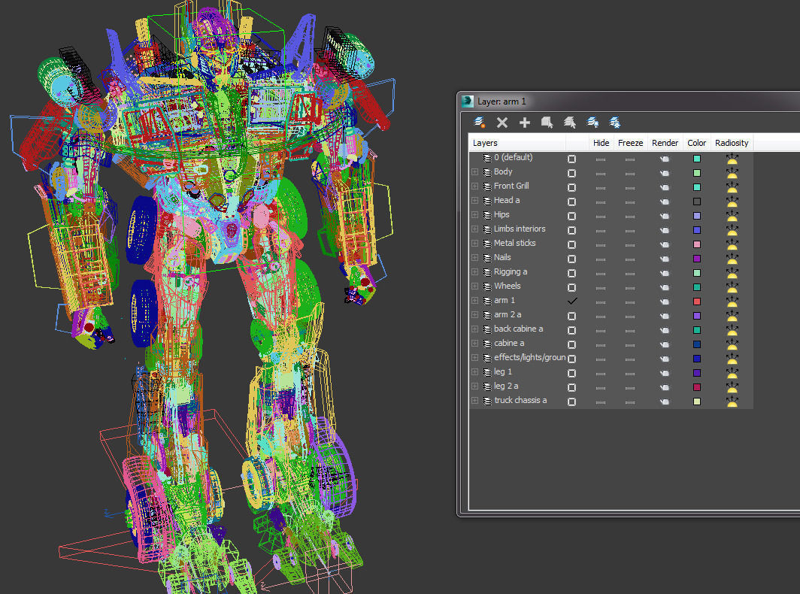The width and height of the screenshot is (800, 594).
Task: Click layer icon beside Front Grill
Action: (487, 186)
